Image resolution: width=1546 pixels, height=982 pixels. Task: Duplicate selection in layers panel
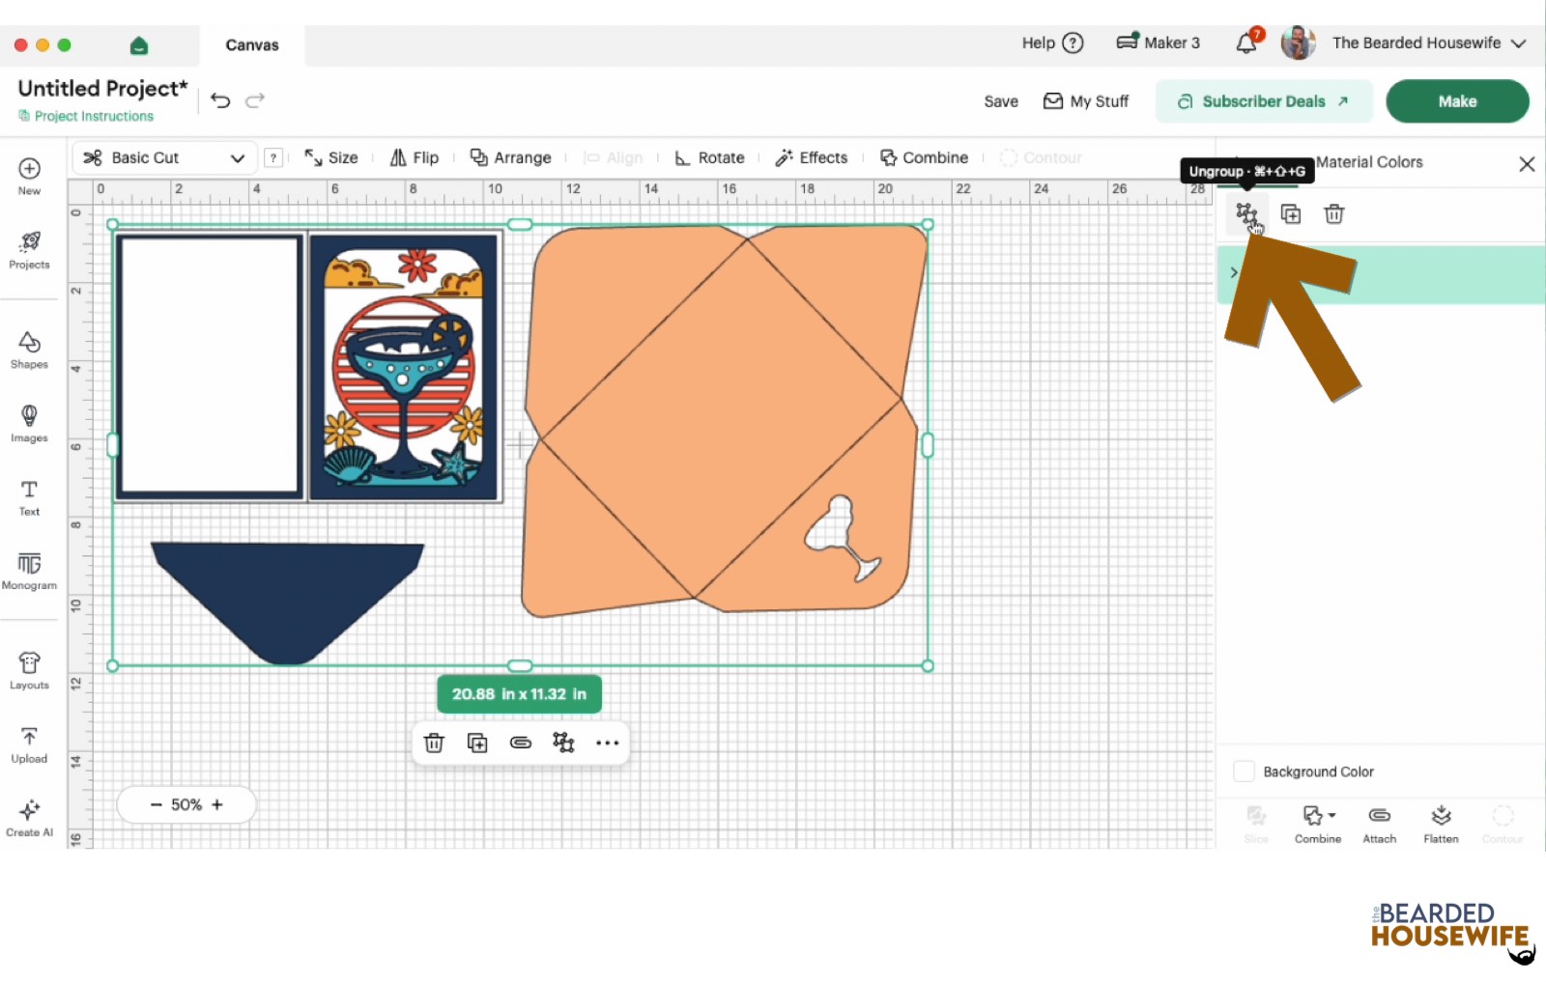coord(1291,214)
